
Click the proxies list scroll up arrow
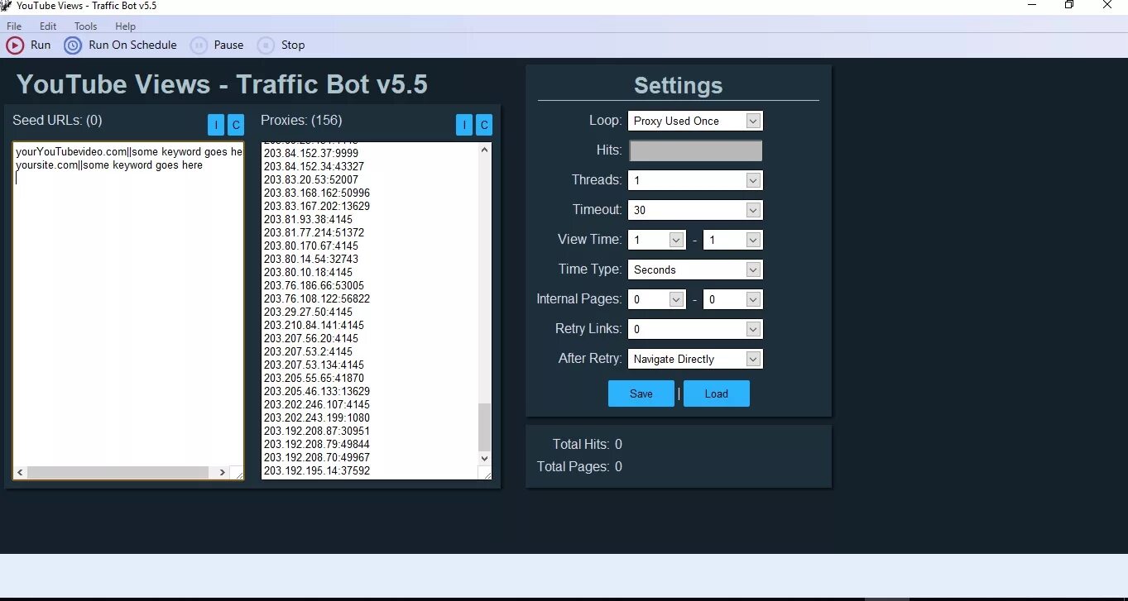(x=485, y=150)
